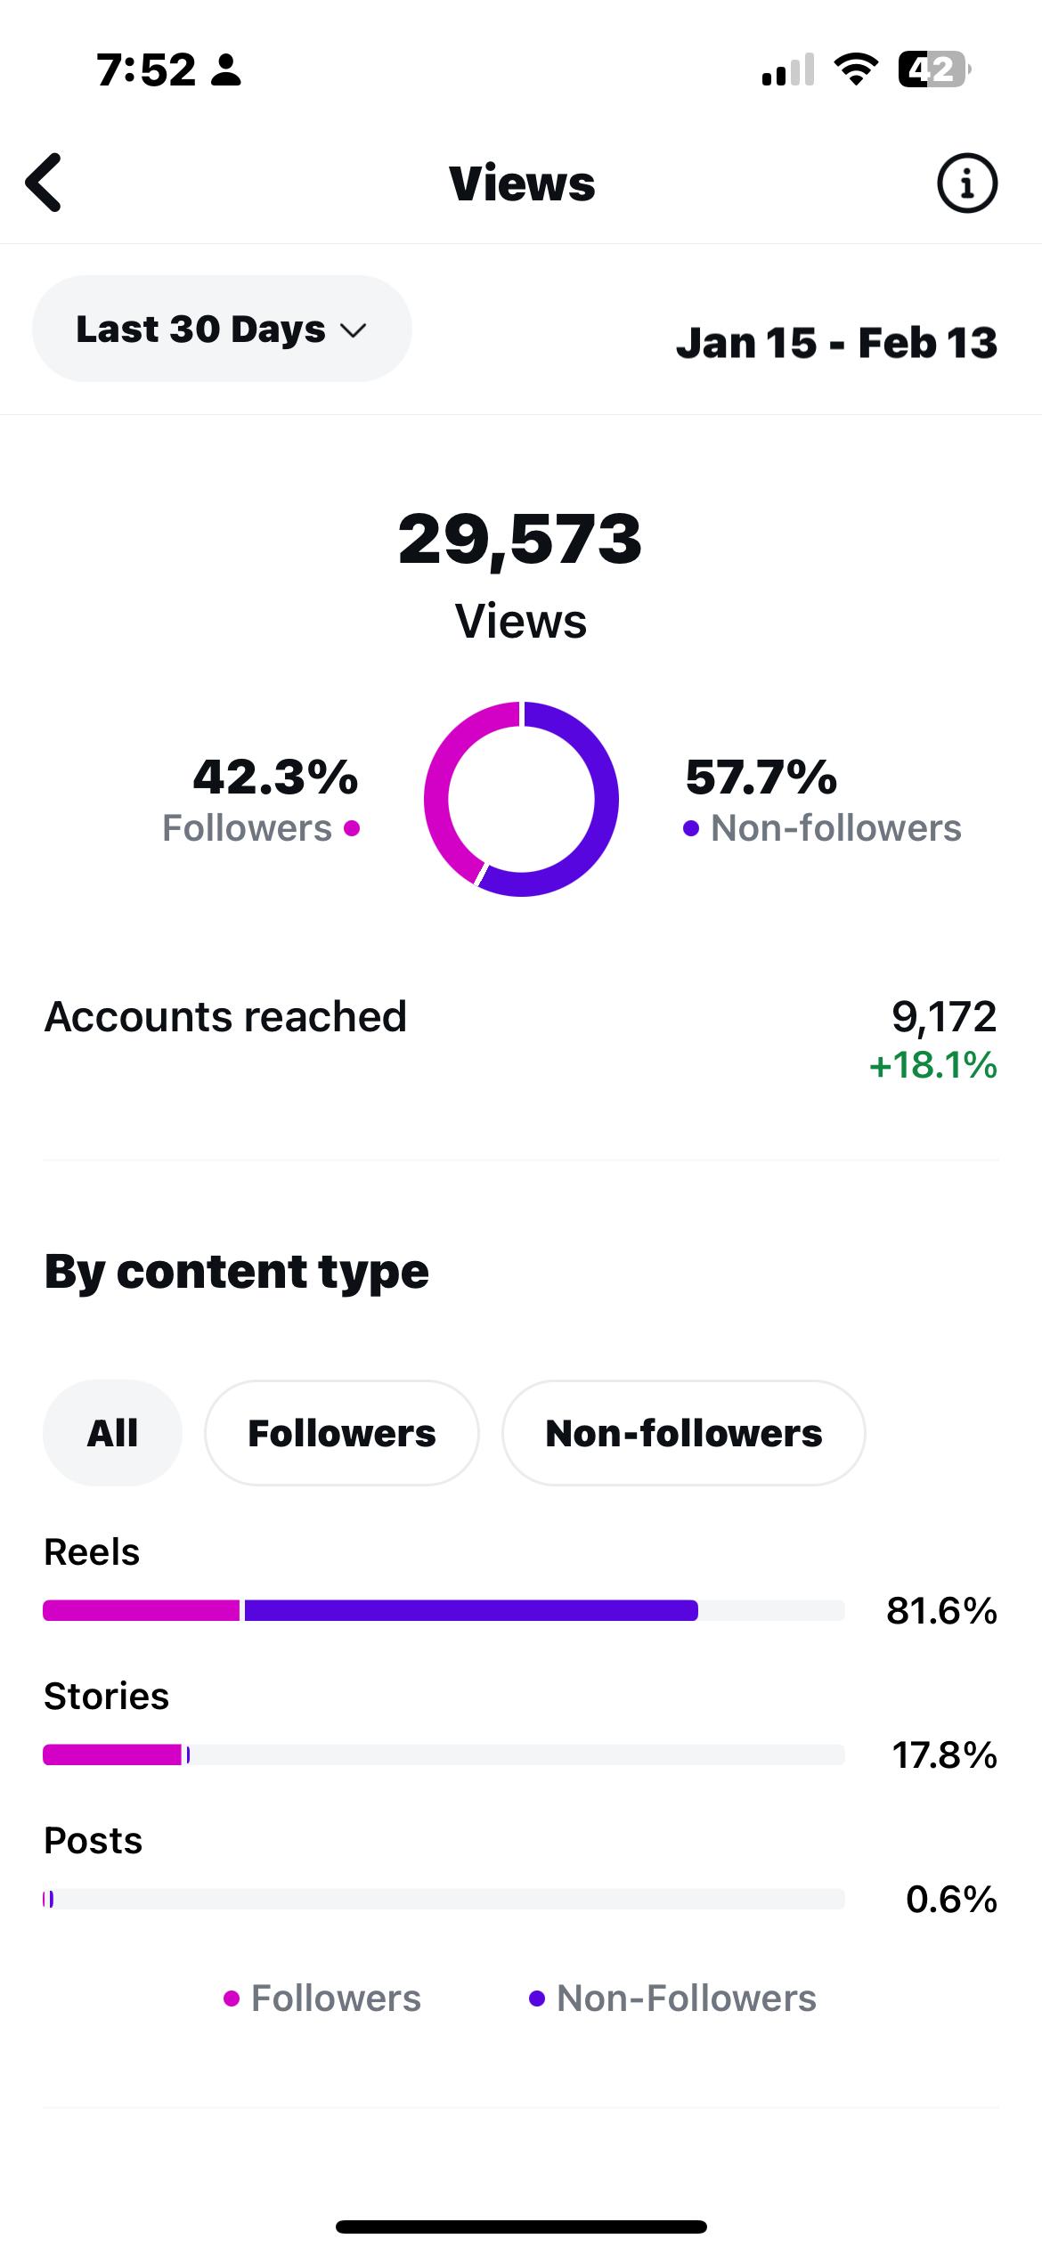Select the Followers content filter chip
This screenshot has height=2255, width=1042.
pyautogui.click(x=342, y=1433)
